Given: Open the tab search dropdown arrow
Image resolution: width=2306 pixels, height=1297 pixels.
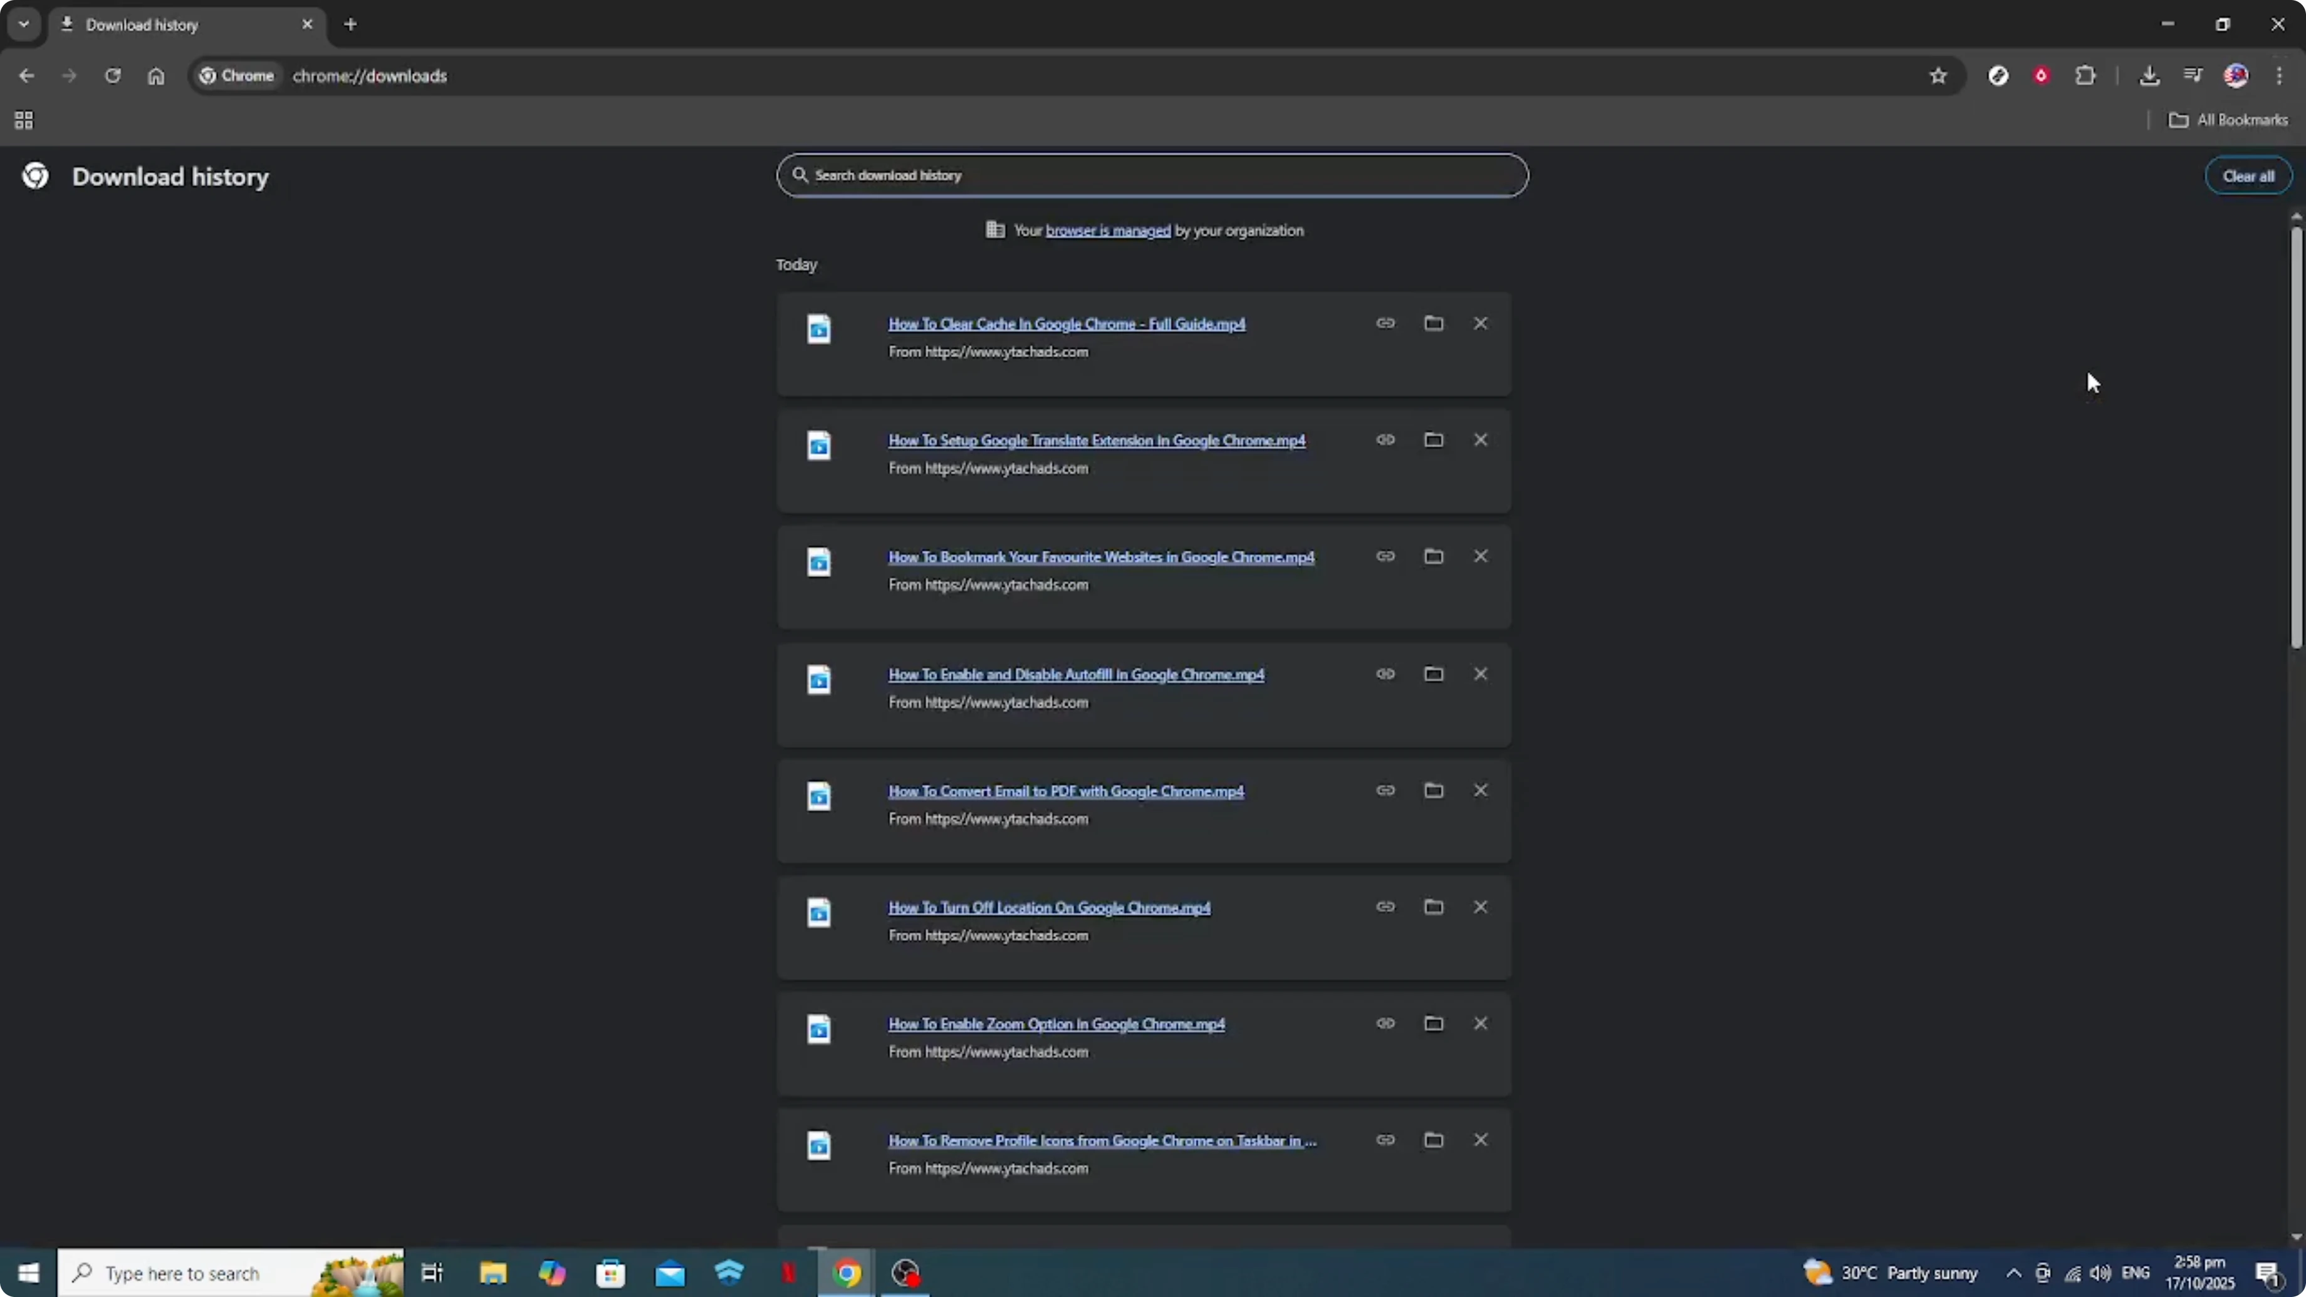Looking at the screenshot, I should (x=24, y=24).
